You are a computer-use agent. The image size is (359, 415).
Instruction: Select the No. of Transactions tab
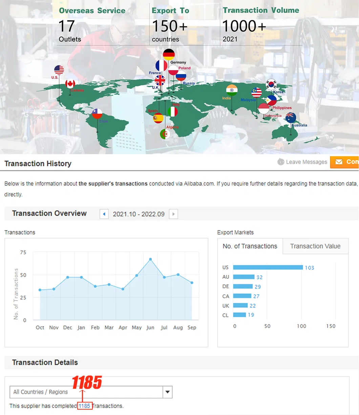pyautogui.click(x=250, y=246)
